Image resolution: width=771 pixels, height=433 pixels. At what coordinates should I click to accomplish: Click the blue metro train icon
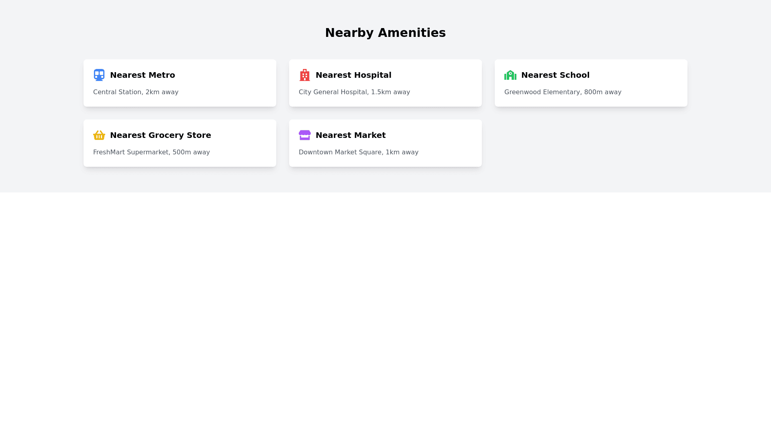[99, 75]
